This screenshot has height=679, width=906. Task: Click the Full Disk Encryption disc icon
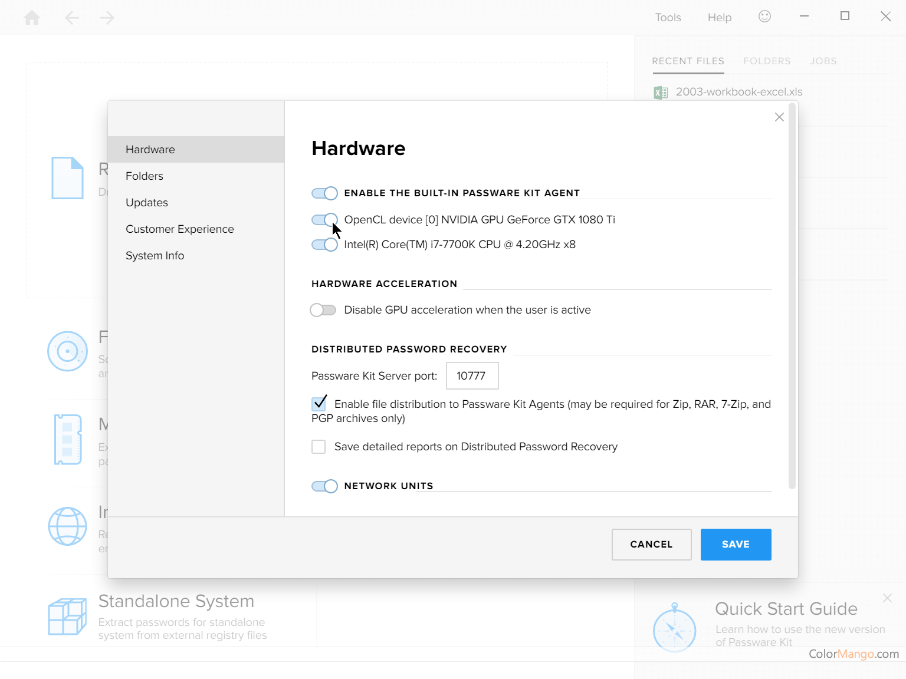pos(67,351)
